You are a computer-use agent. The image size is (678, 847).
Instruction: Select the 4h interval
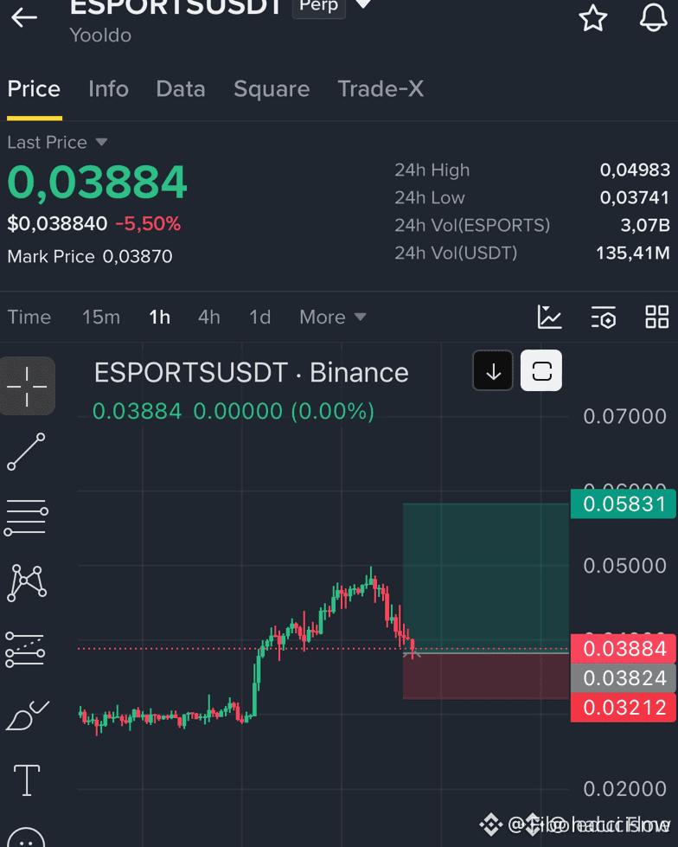click(x=209, y=318)
